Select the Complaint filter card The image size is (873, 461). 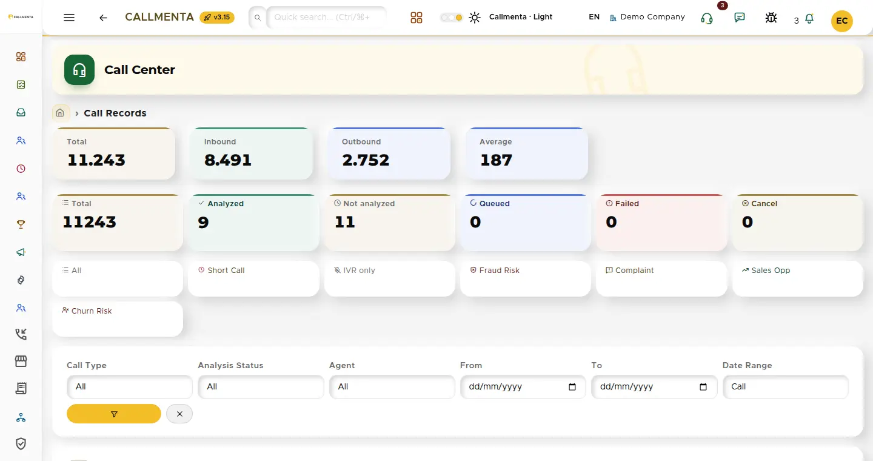(x=661, y=279)
